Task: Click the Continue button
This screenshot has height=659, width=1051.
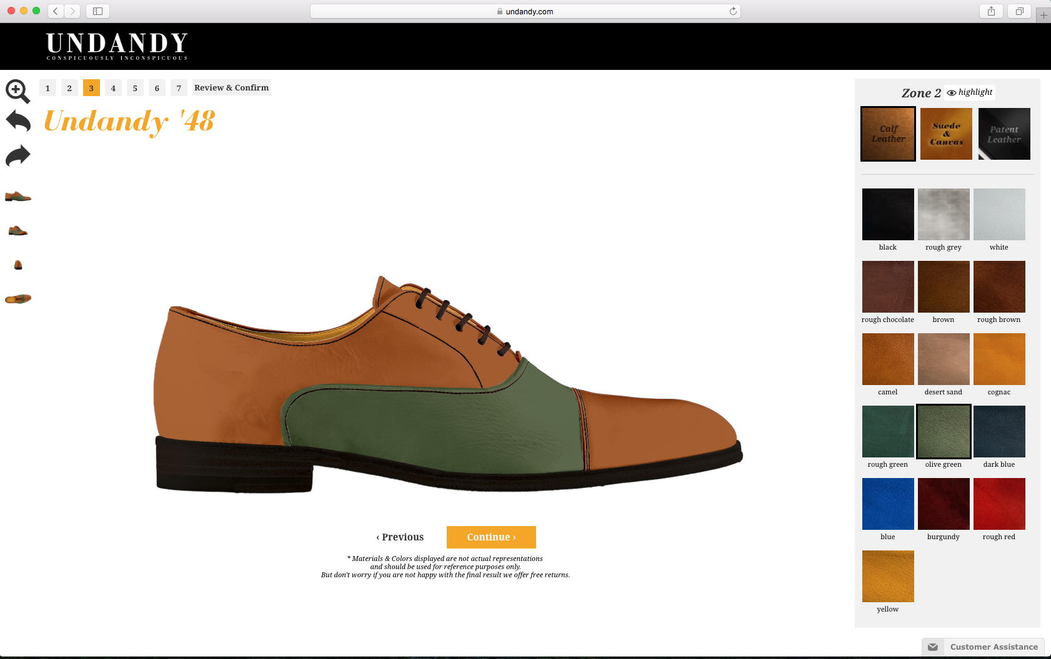Action: tap(491, 537)
